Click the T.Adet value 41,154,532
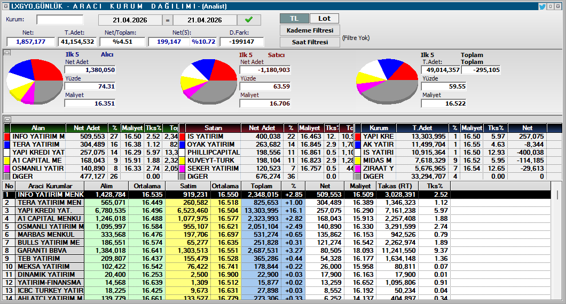This screenshot has height=304, width=566. (77, 42)
